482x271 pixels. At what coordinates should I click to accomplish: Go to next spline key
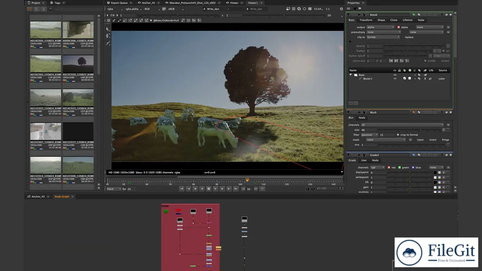[396, 61]
